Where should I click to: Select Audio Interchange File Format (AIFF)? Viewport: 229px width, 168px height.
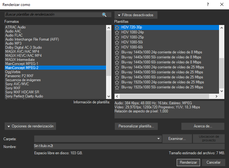tap(55, 39)
